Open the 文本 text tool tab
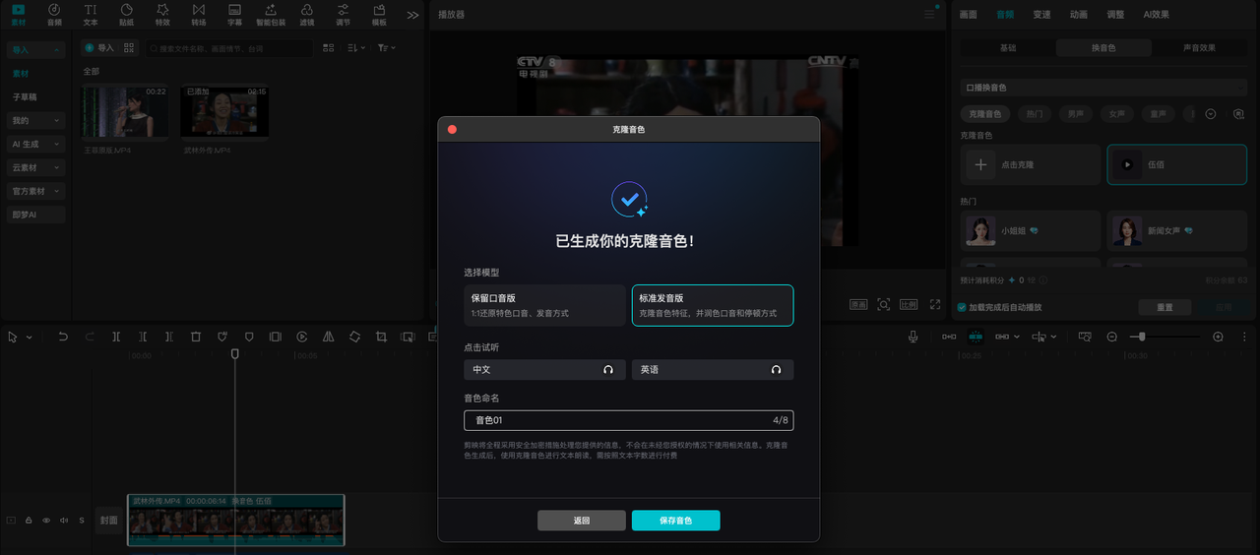The width and height of the screenshot is (1260, 555). (91, 14)
